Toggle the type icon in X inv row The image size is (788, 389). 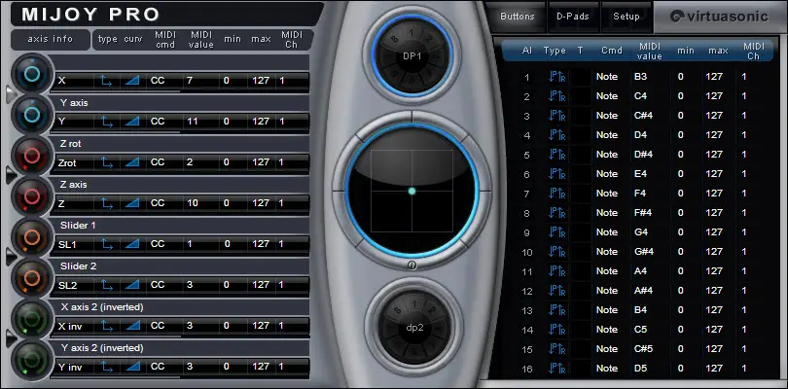click(107, 326)
